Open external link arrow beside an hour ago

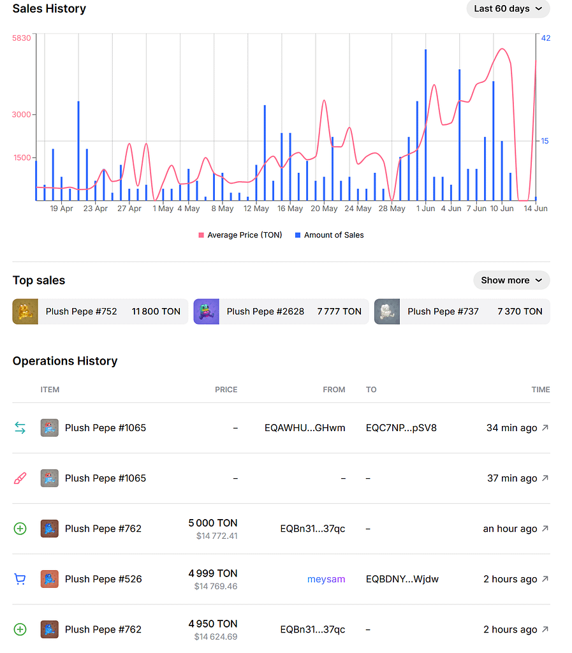545,529
